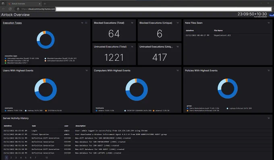Click the Client Operation task row
This screenshot has height=160, width=274.
(x=137, y=135)
